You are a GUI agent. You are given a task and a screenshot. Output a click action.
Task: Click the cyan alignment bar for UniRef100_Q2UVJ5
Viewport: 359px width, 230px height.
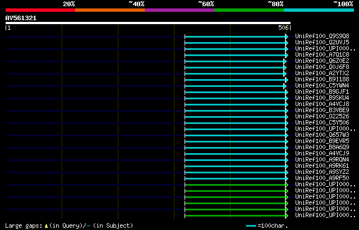tap(235, 43)
